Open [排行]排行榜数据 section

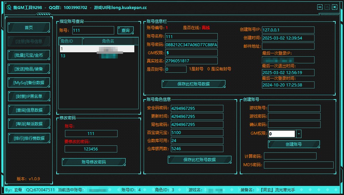coord(29,138)
